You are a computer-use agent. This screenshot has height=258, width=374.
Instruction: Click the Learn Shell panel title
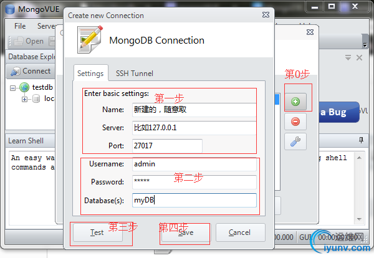point(26,141)
